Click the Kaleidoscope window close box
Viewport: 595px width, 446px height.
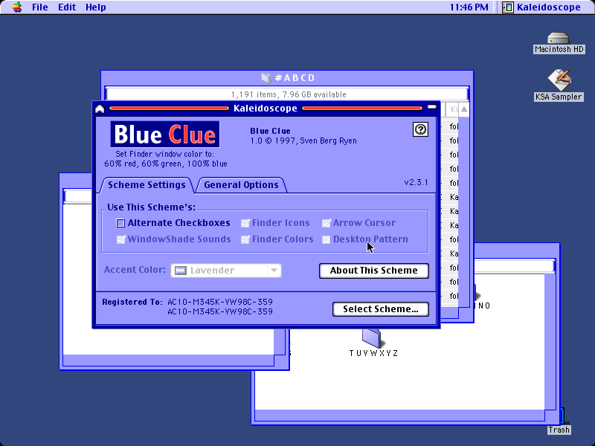coord(100,109)
